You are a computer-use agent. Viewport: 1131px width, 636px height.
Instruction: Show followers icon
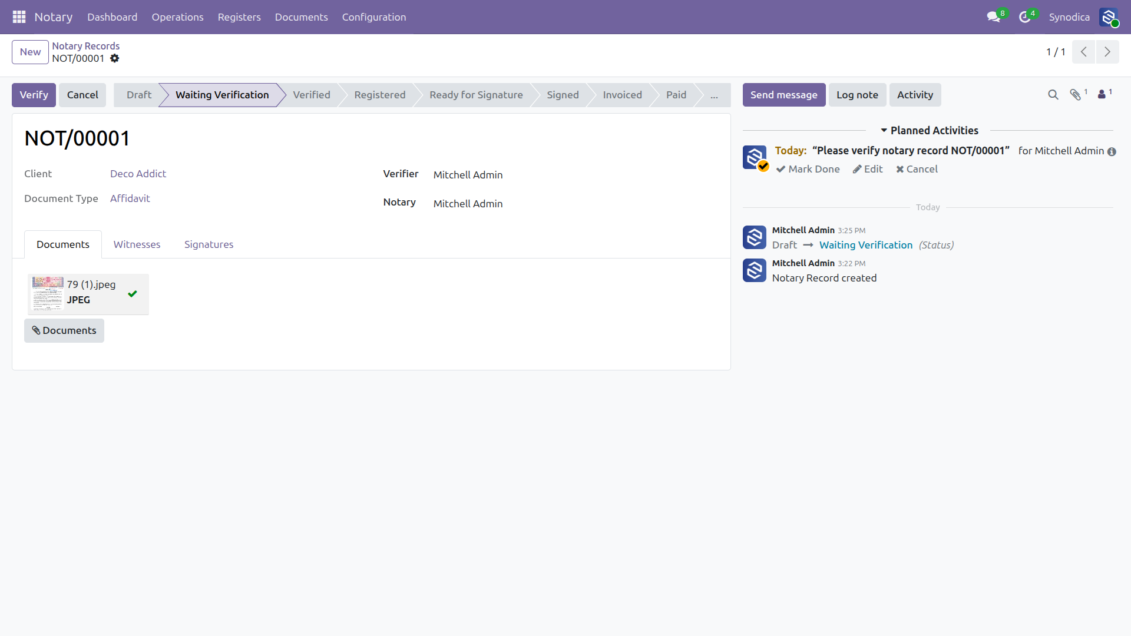pyautogui.click(x=1102, y=94)
